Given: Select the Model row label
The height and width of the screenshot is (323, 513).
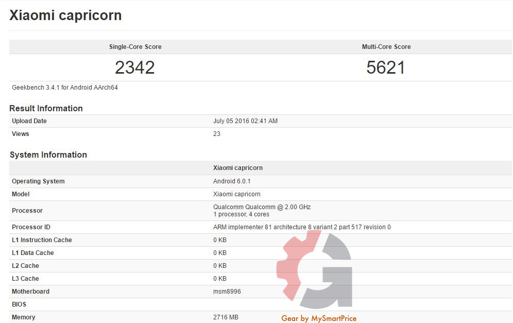Looking at the screenshot, I should (21, 194).
